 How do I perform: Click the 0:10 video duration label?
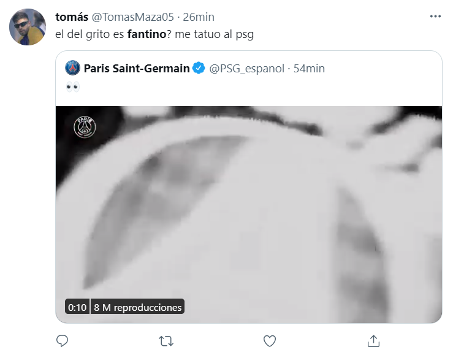(77, 307)
